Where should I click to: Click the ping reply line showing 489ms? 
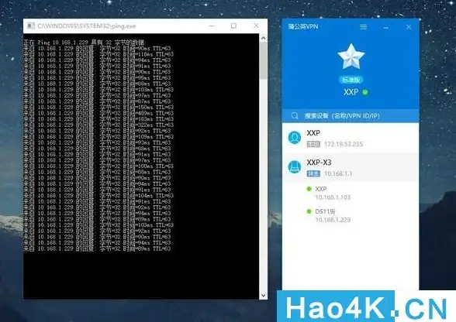(x=98, y=113)
